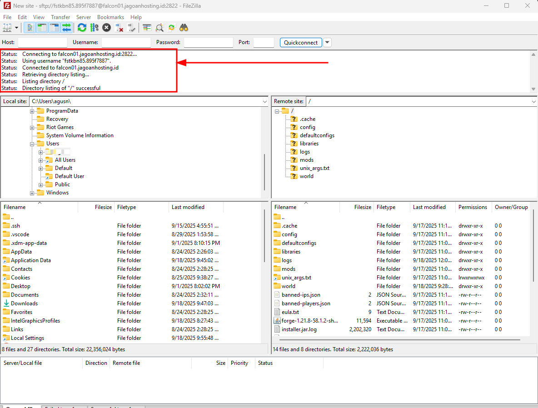This screenshot has height=408, width=538.
Task: Open the File menu
Action: (7, 17)
